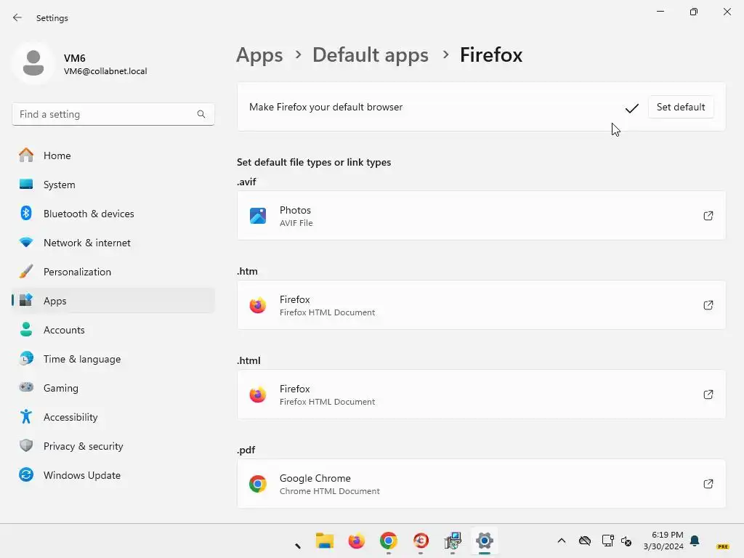Switch to Time & language section
Screen dimensions: 744x558
point(81,359)
